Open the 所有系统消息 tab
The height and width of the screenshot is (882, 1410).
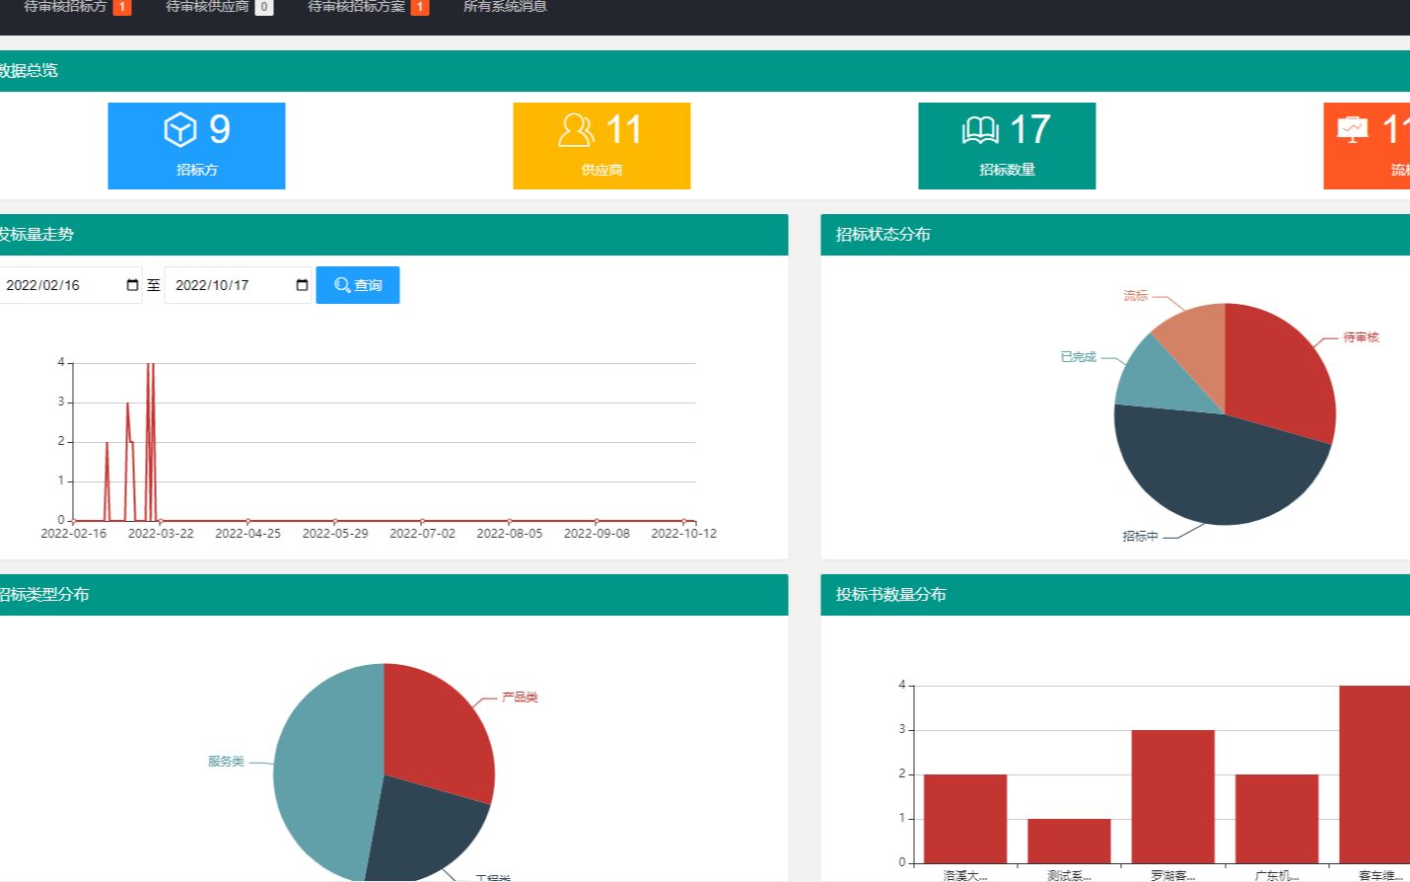505,7
